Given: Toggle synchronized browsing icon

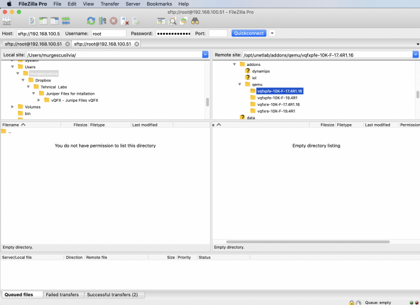Looking at the screenshot, I should click(x=184, y=21).
